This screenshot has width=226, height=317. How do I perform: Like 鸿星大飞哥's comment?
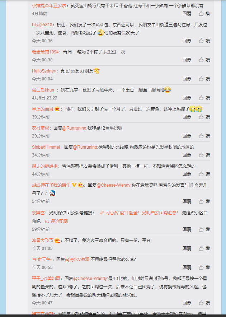point(204,248)
